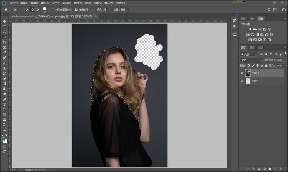Click the foreground color swatch
The height and width of the screenshot is (172, 288).
tap(3, 139)
